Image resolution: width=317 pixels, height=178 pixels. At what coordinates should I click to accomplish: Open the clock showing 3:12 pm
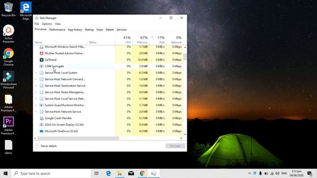(297, 174)
